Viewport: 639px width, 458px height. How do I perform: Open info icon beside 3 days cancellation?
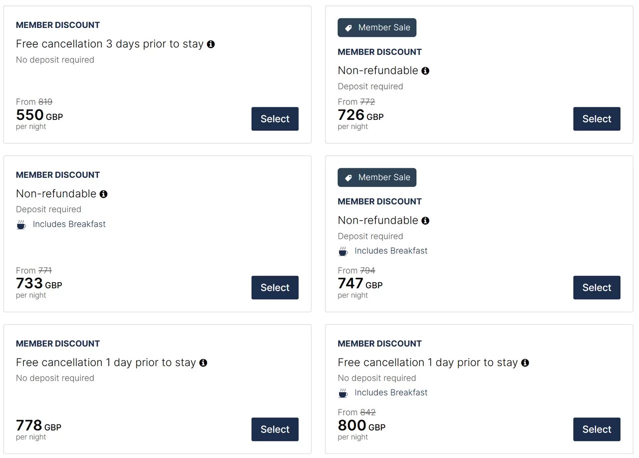[x=211, y=44]
